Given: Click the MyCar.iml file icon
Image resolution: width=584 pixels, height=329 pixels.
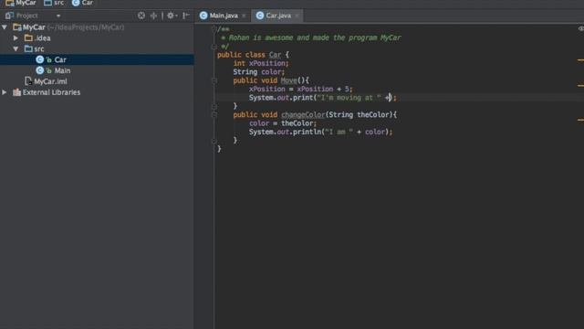Looking at the screenshot, I should [28, 81].
